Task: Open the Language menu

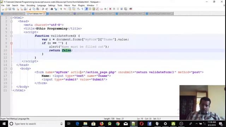Action: 42,5
